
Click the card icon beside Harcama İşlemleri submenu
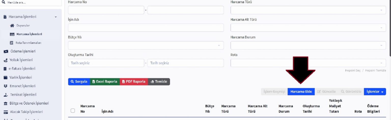(x=12, y=34)
